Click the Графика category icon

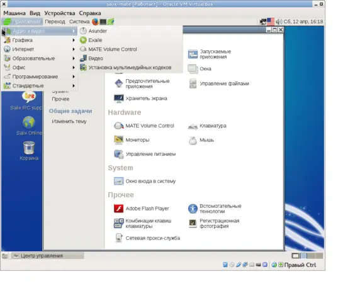tap(7, 40)
